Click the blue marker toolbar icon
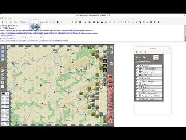Screen dimensions: 186x140 [54, 22]
